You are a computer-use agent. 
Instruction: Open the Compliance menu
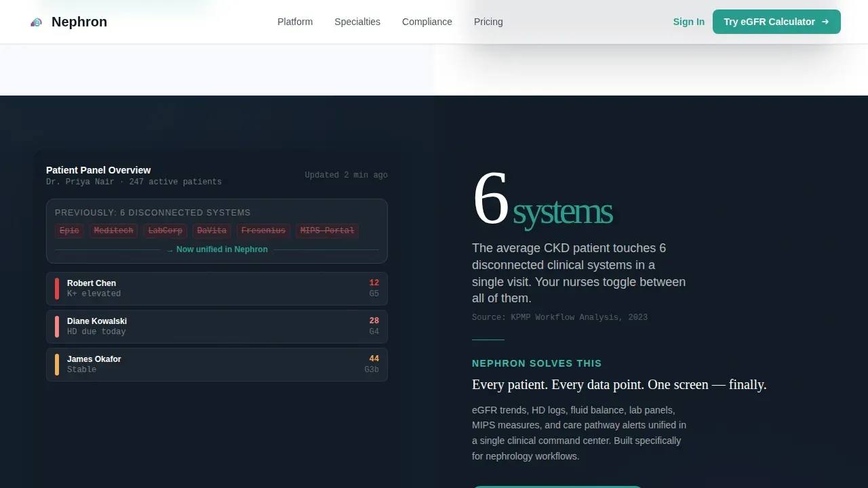point(427,22)
